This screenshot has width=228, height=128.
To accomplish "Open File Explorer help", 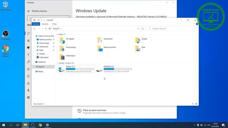I will [x=197, y=24].
